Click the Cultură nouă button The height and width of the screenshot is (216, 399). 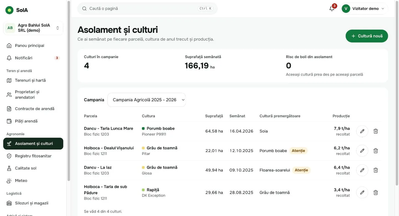pyautogui.click(x=367, y=36)
